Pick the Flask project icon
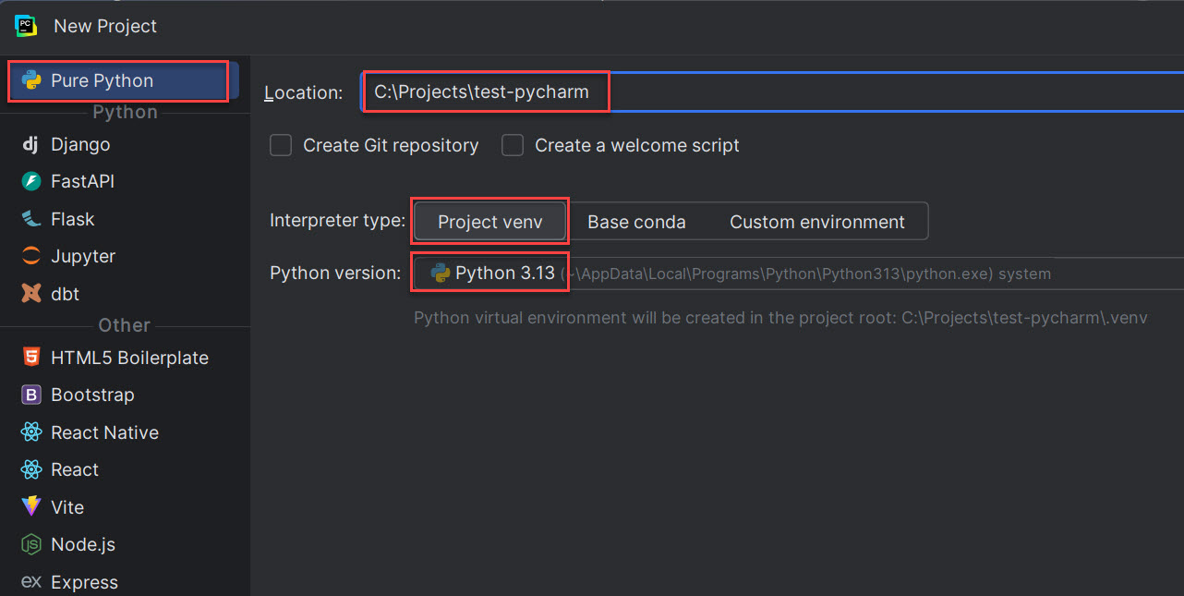 click(31, 219)
